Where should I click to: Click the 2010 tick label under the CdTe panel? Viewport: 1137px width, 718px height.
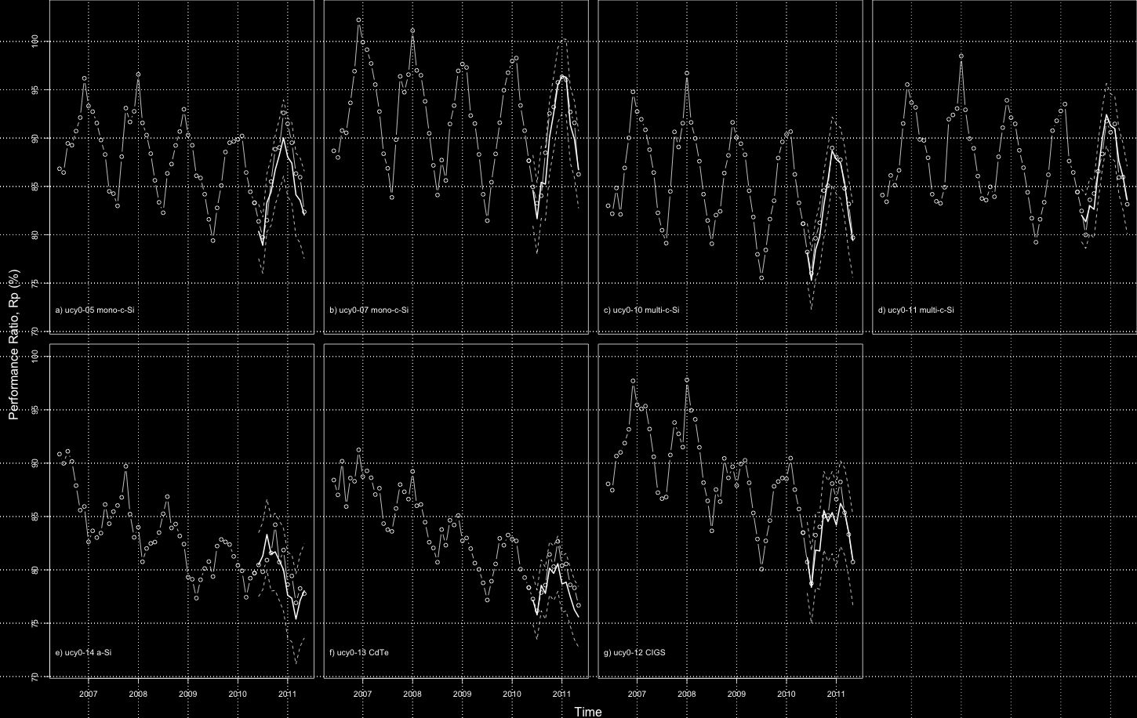coord(512,694)
